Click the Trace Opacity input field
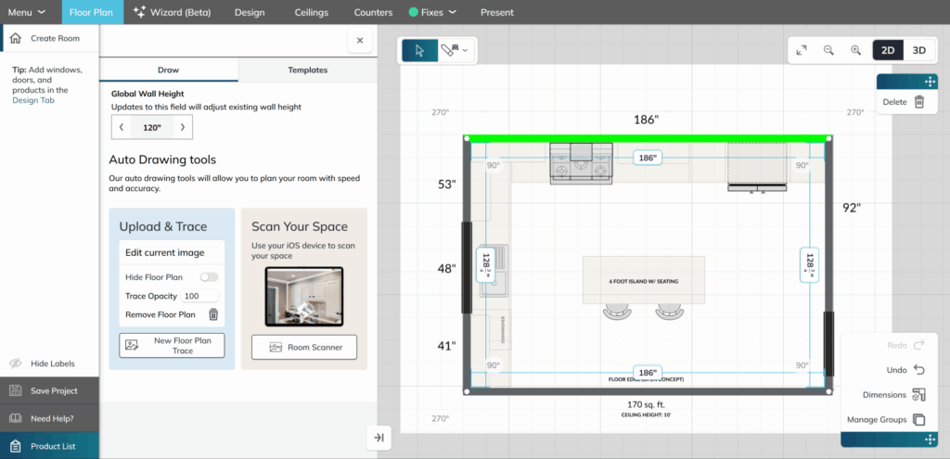This screenshot has height=459, width=950. coord(200,296)
